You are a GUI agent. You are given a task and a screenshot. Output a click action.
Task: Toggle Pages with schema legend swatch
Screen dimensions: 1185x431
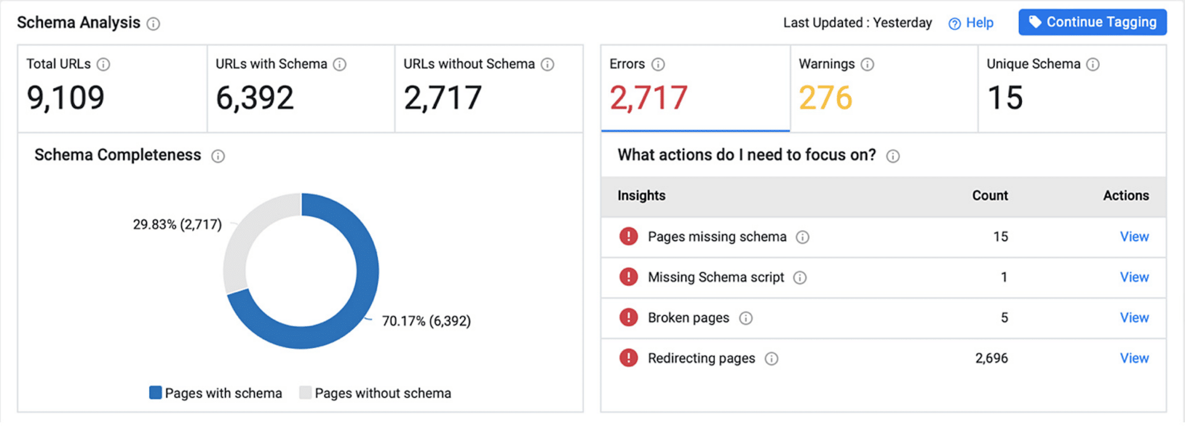(156, 393)
